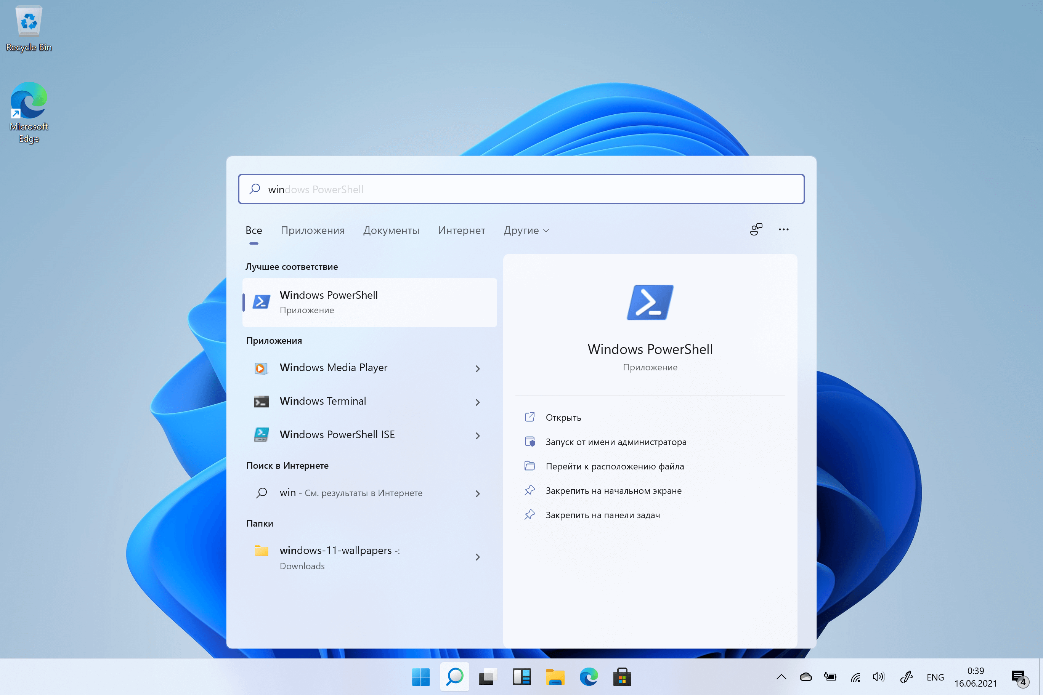Select 'Перейти к расположению файла' link

[613, 465]
